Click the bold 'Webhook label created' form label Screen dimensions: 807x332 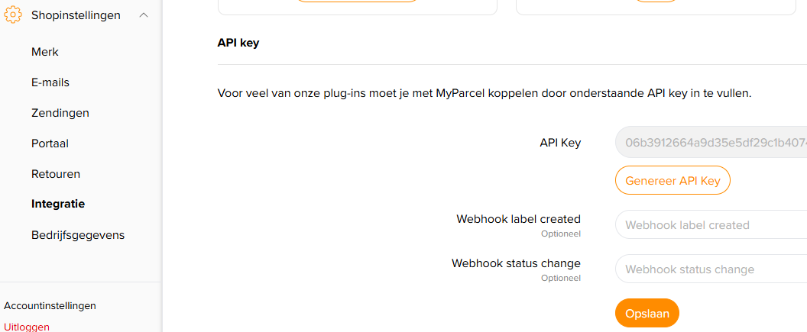(x=518, y=219)
